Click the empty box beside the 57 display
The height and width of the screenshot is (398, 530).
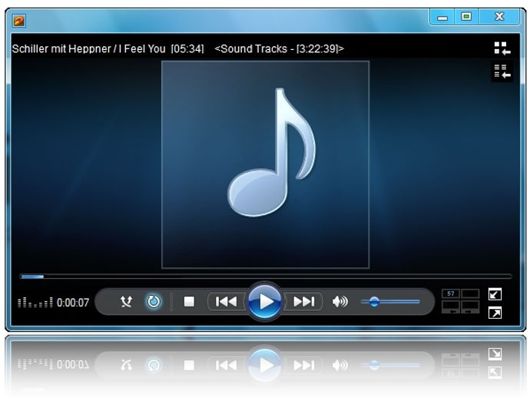point(470,294)
